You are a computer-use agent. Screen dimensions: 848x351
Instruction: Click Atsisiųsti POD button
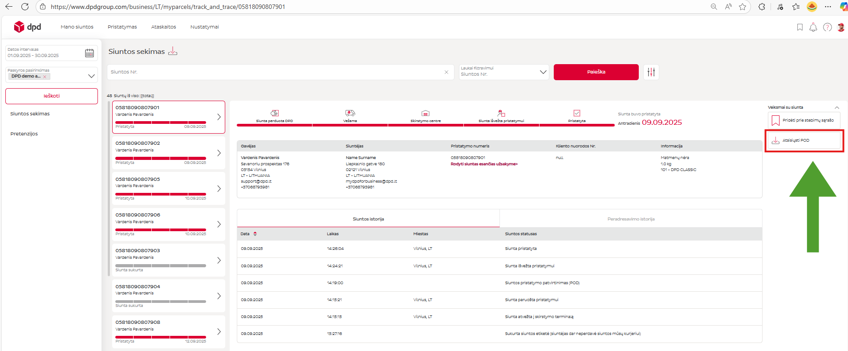point(803,140)
